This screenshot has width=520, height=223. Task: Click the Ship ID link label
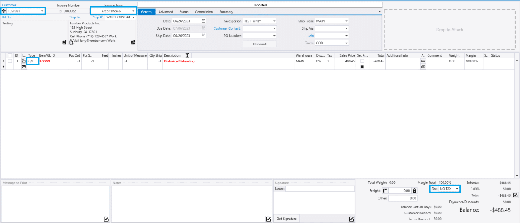[x=98, y=17]
